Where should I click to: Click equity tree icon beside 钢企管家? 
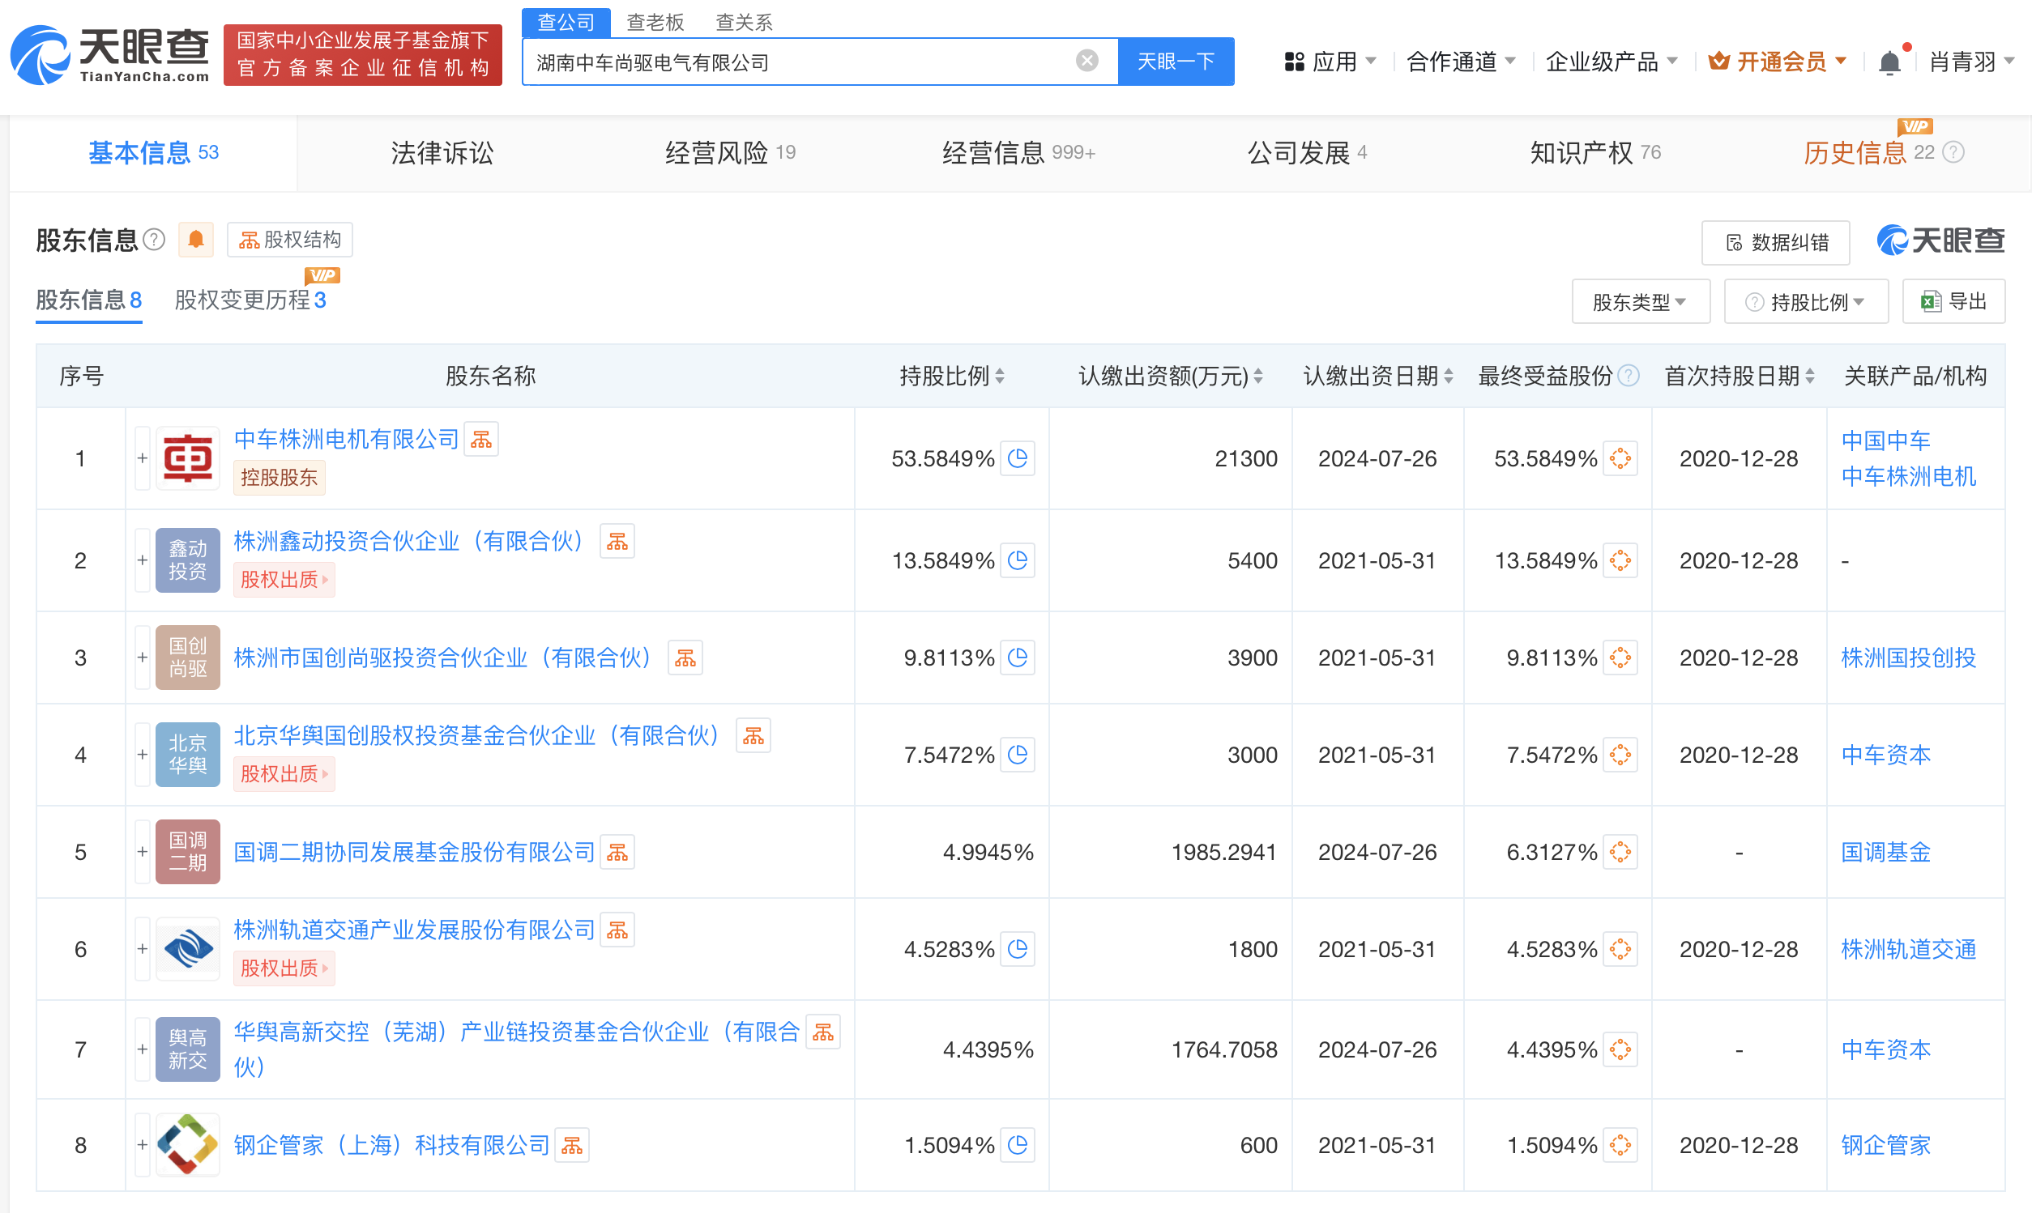[572, 1145]
